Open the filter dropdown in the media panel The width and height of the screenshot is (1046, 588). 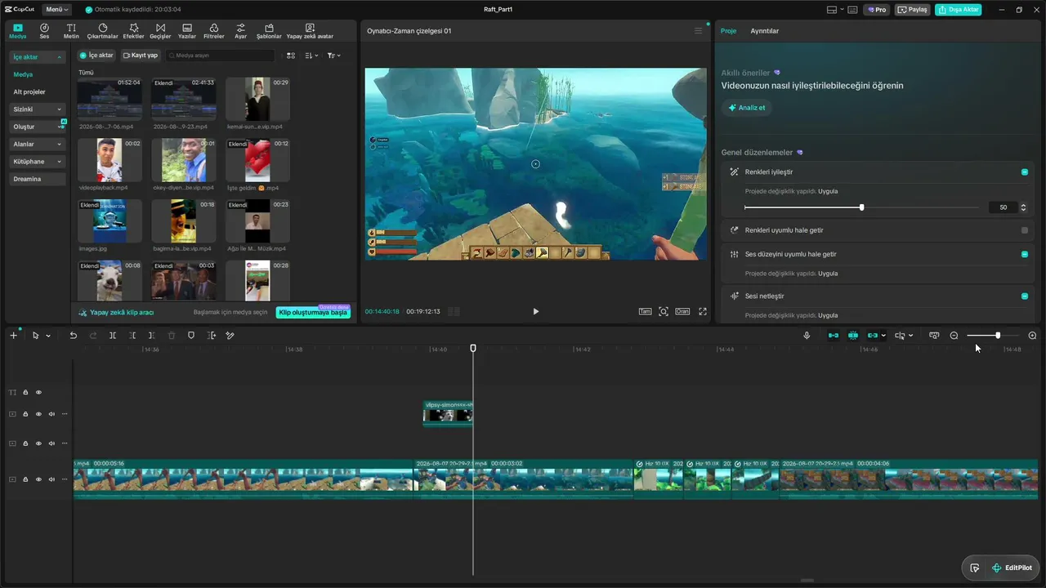(334, 56)
